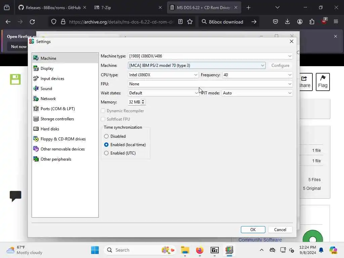Select Enabled (local time) option
The width and height of the screenshot is (344, 258).
(106, 144)
